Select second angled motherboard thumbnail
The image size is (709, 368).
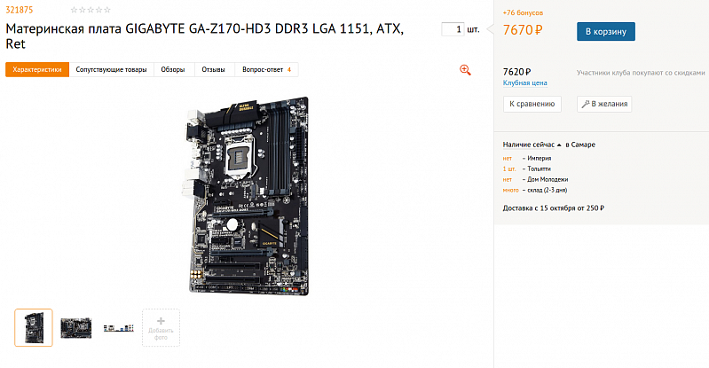pyautogui.click(x=76, y=328)
